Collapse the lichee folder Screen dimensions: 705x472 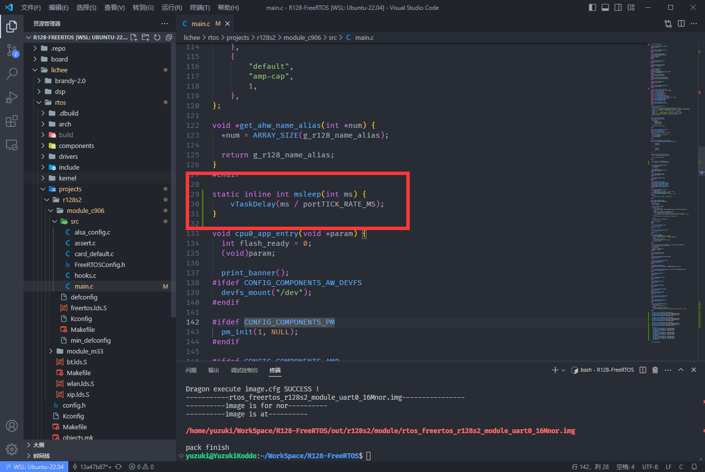(x=59, y=70)
